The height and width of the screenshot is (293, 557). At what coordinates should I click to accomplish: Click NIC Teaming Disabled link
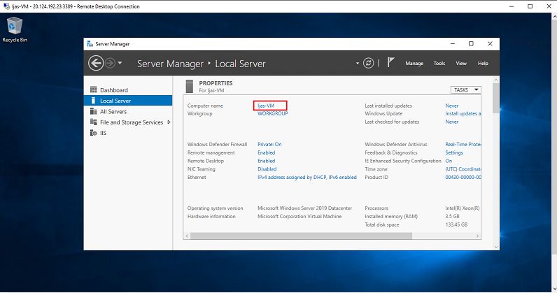tap(267, 169)
